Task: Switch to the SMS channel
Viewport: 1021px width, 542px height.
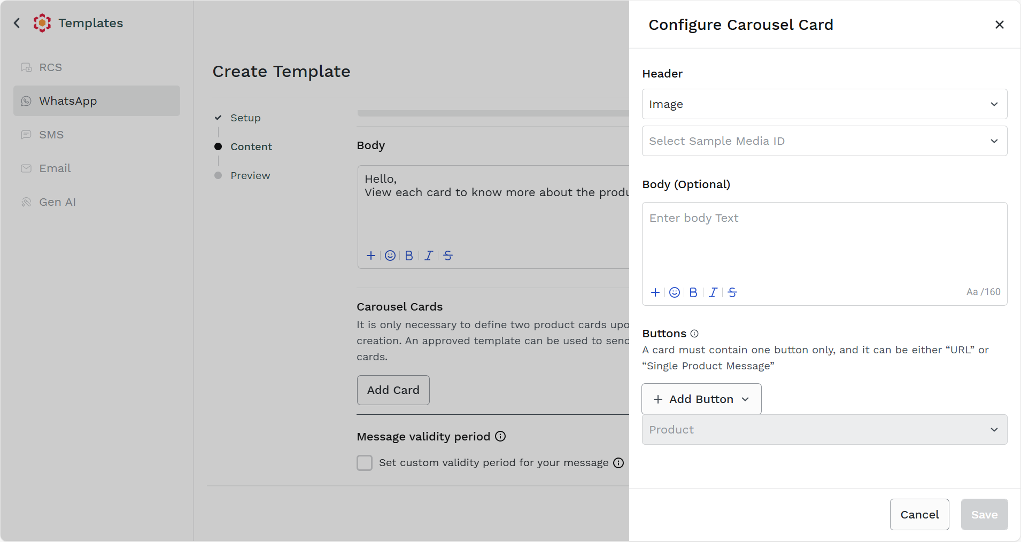Action: [x=51, y=135]
